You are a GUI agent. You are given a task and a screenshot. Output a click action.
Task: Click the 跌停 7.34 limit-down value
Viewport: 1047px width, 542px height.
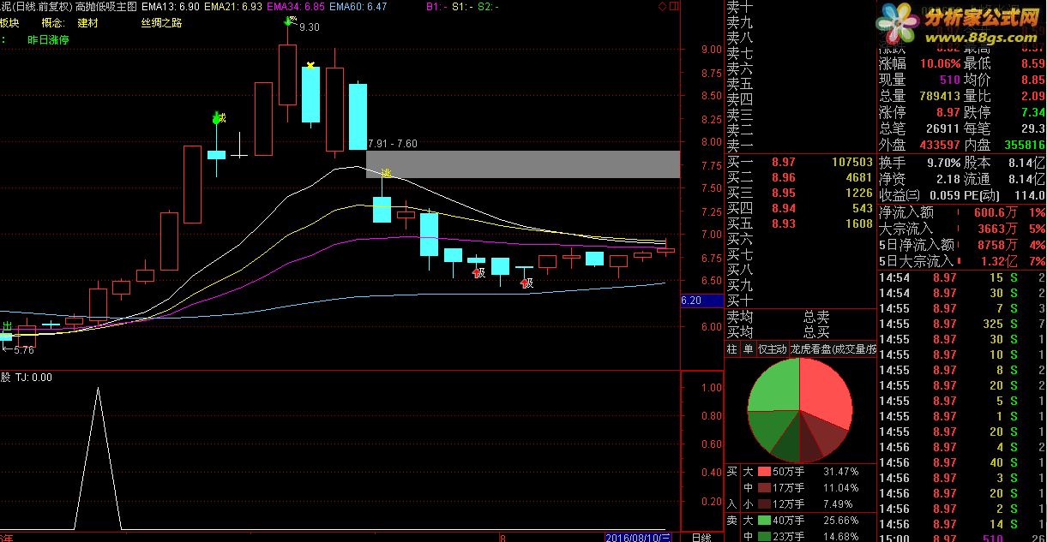click(x=1032, y=112)
